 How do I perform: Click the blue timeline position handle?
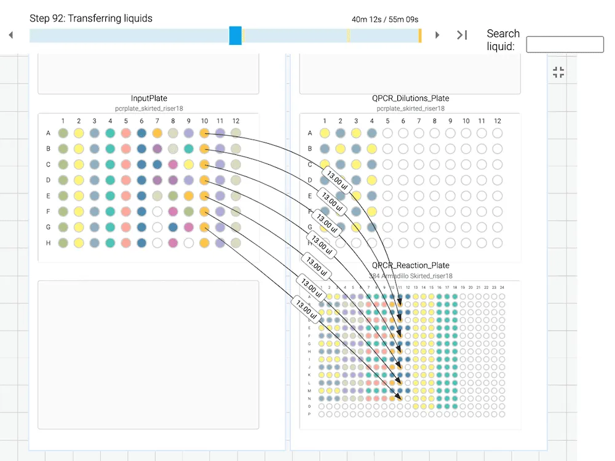pyautogui.click(x=235, y=35)
